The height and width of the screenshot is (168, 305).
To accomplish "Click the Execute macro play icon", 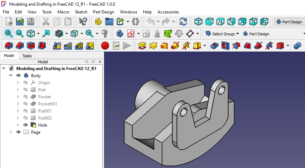I will pyautogui.click(x=127, y=46).
